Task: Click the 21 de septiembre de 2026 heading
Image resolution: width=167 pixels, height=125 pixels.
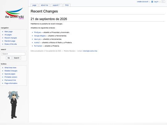Action: [49, 19]
